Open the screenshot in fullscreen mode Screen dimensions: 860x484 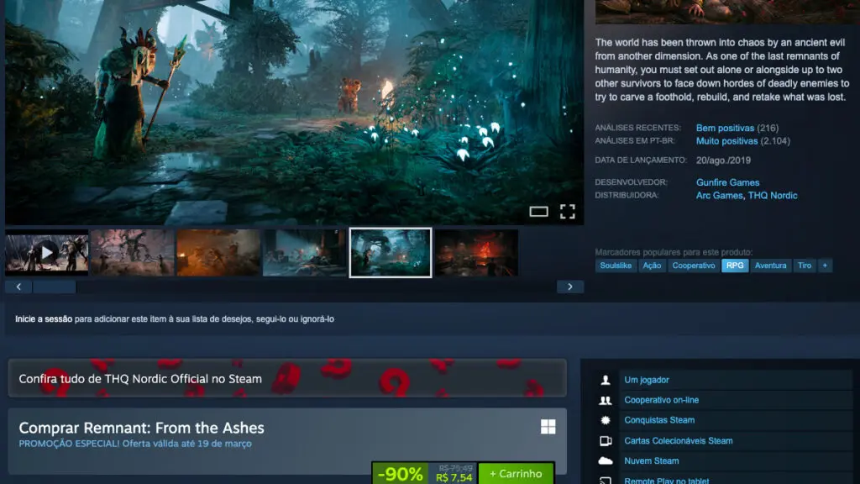tap(569, 212)
